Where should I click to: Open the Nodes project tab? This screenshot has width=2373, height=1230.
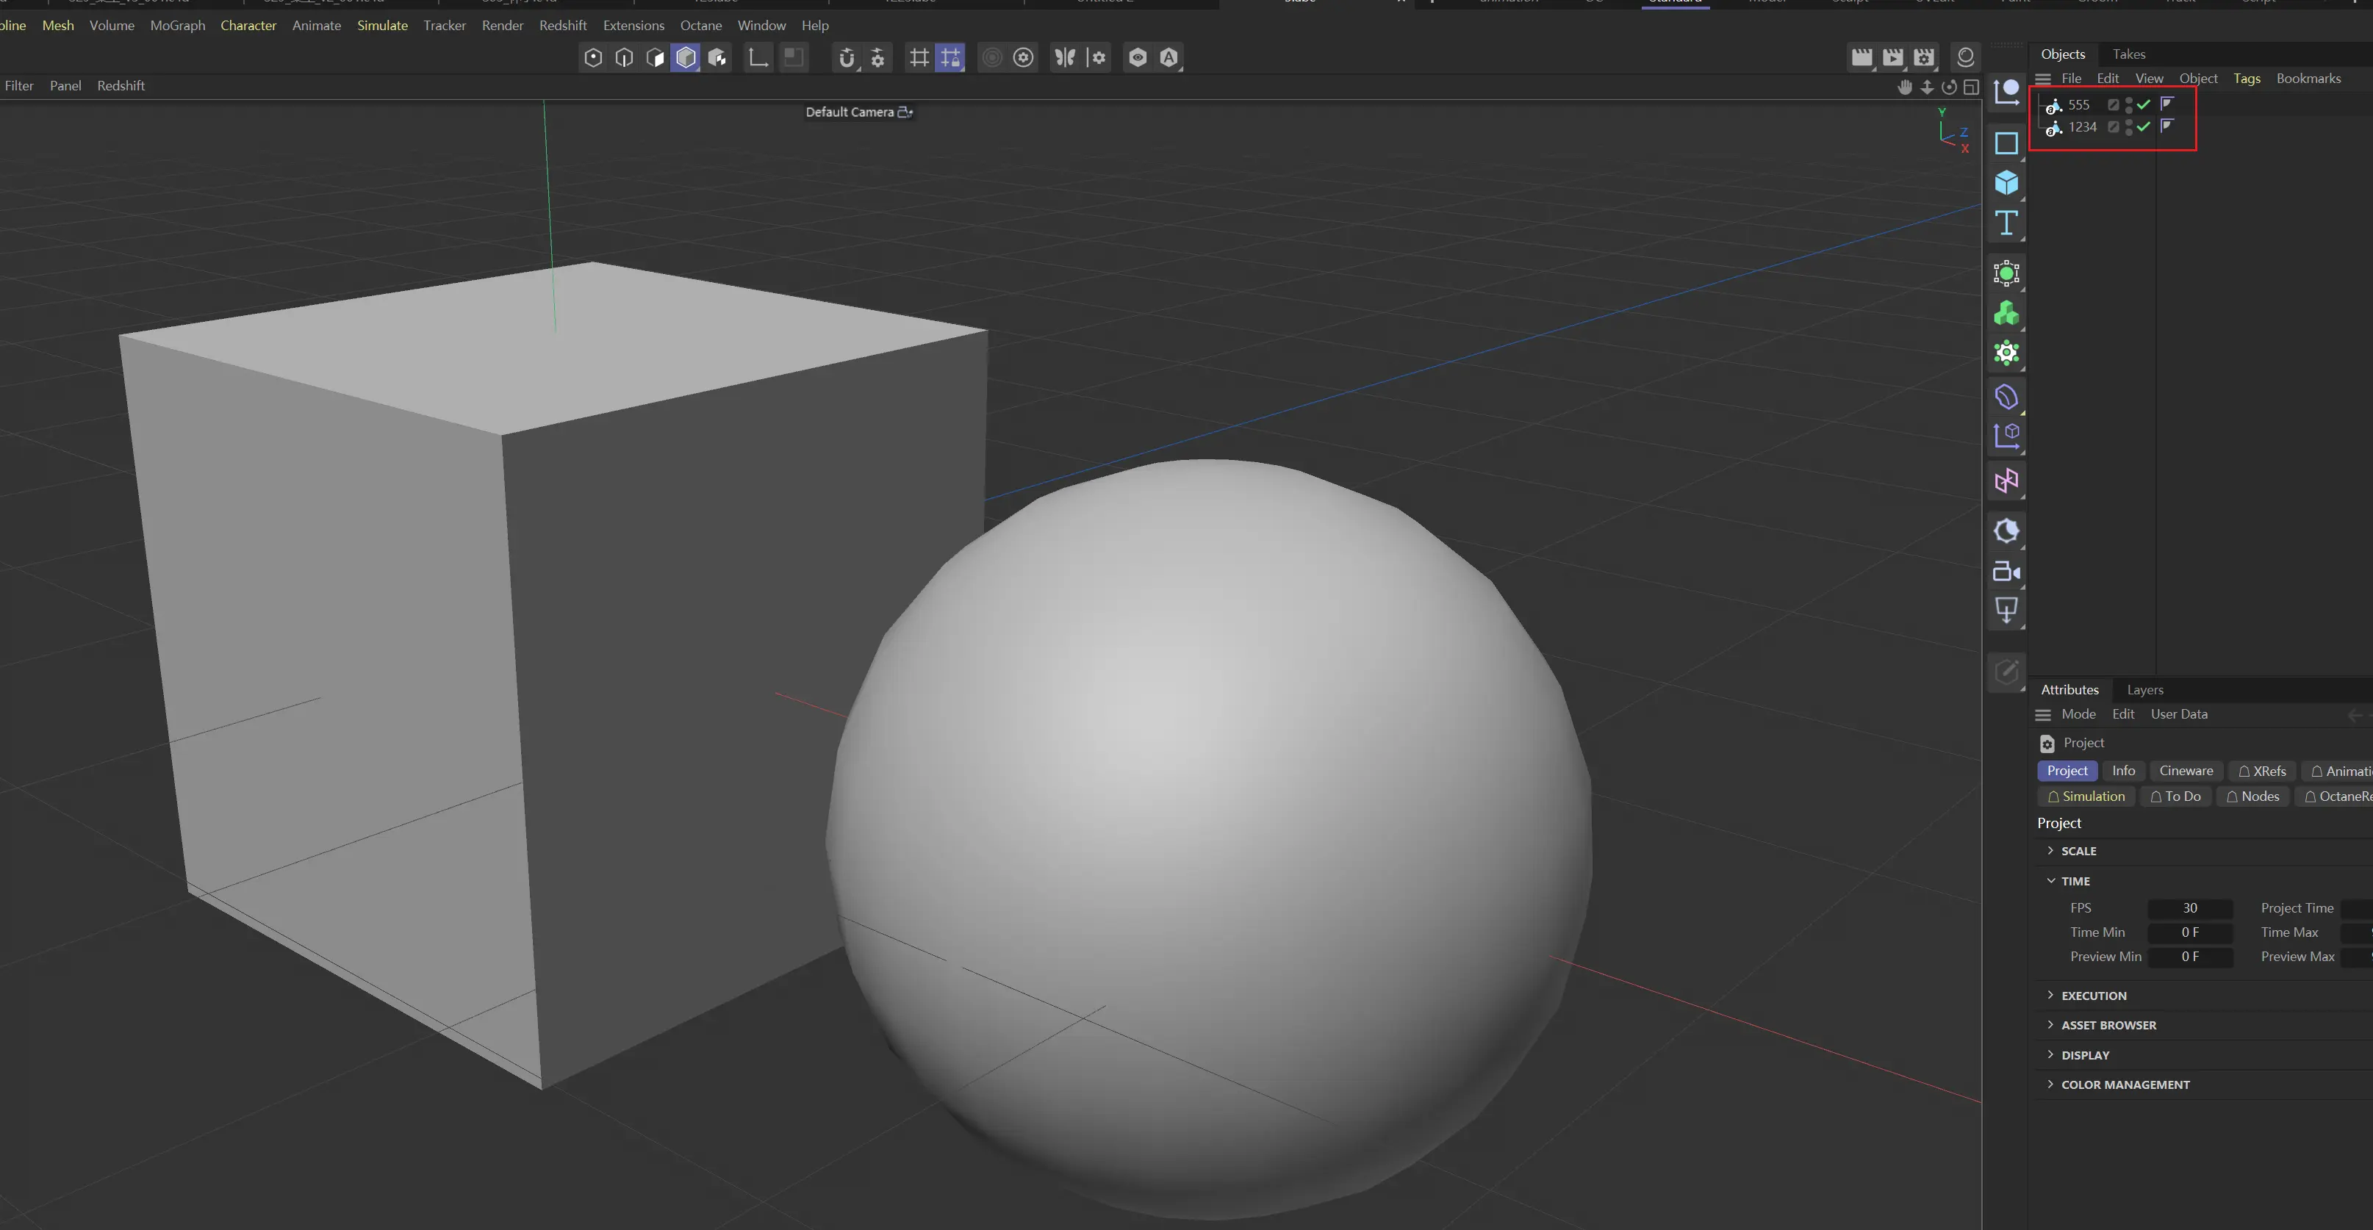(x=2252, y=797)
